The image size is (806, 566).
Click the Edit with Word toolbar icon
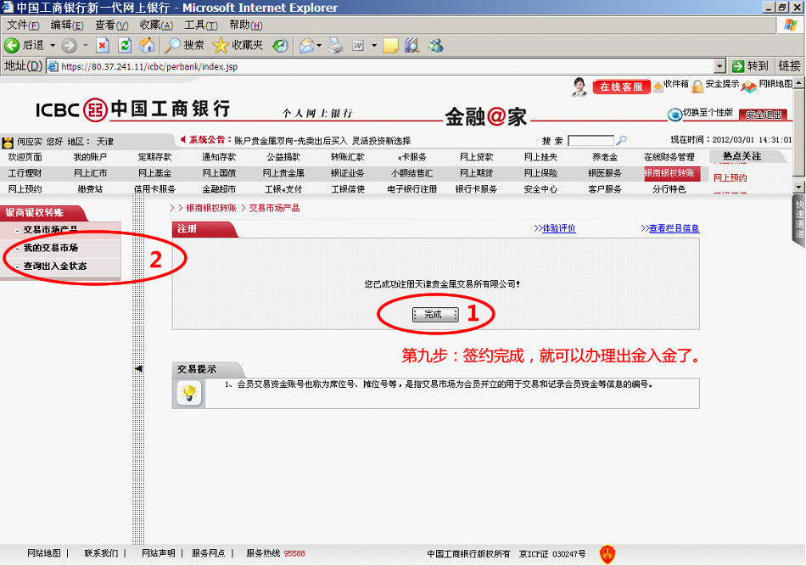[358, 46]
